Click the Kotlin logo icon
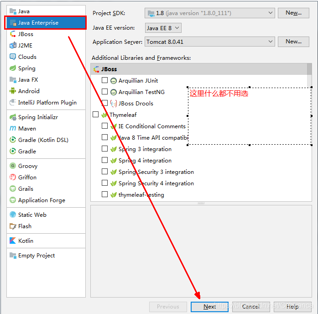318x314 pixels. pos(13,241)
